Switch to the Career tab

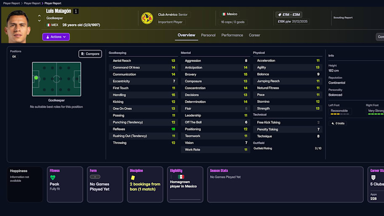click(254, 35)
